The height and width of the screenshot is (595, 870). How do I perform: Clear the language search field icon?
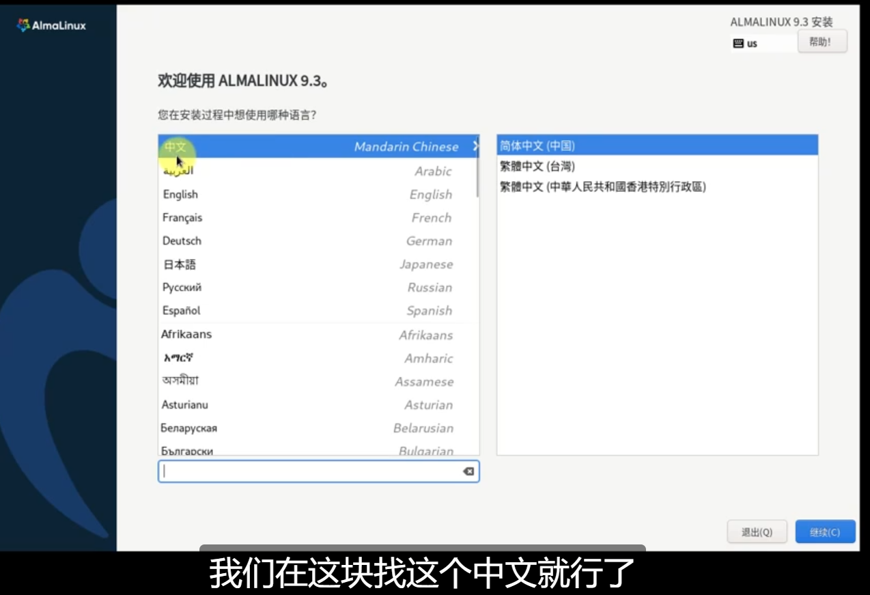[x=468, y=471]
